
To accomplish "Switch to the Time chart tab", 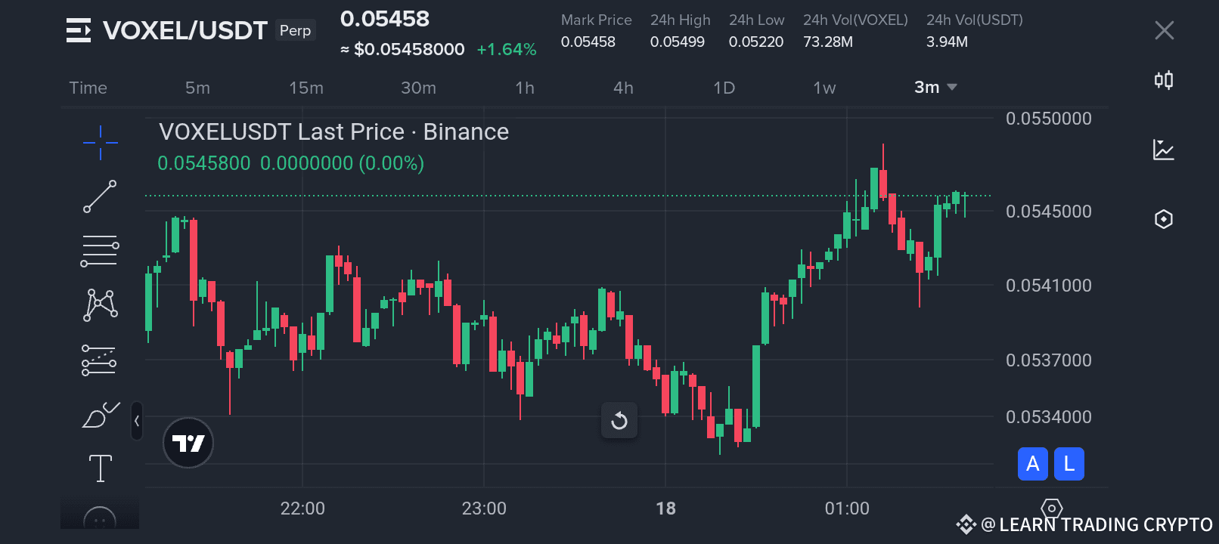I will [x=88, y=88].
